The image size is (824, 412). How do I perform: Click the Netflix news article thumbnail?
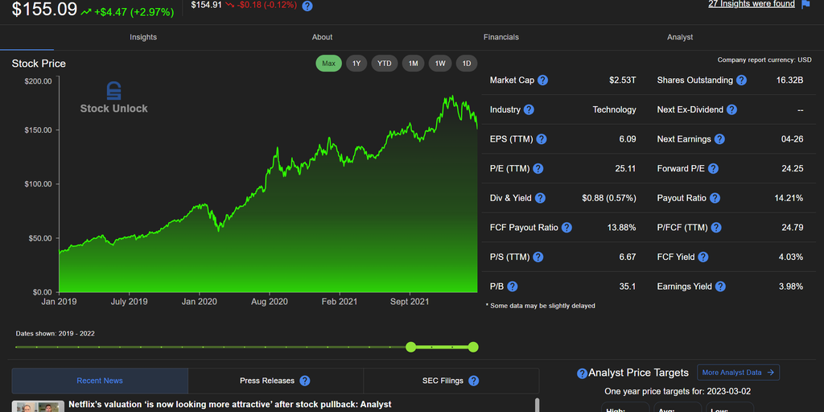38,406
